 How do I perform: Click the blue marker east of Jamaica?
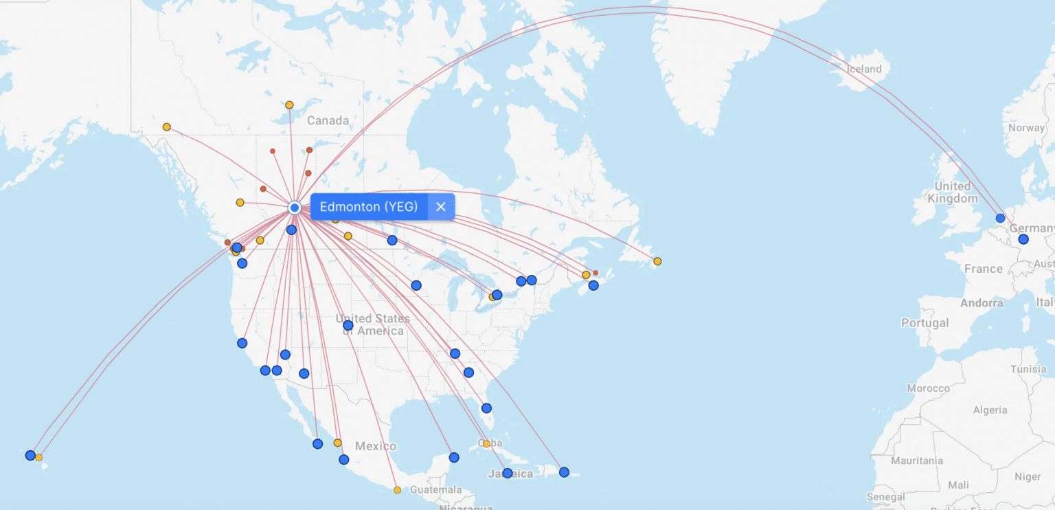pyautogui.click(x=564, y=472)
